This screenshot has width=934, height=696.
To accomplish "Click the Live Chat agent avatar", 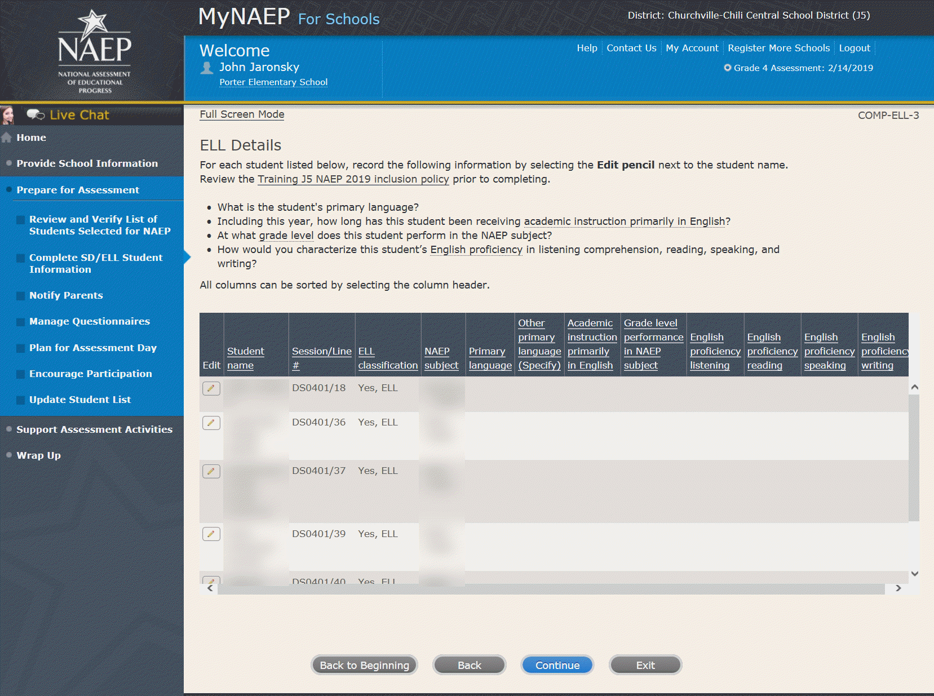I will click(x=8, y=115).
